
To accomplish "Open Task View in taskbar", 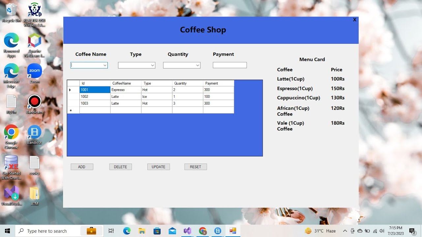I will [111, 231].
